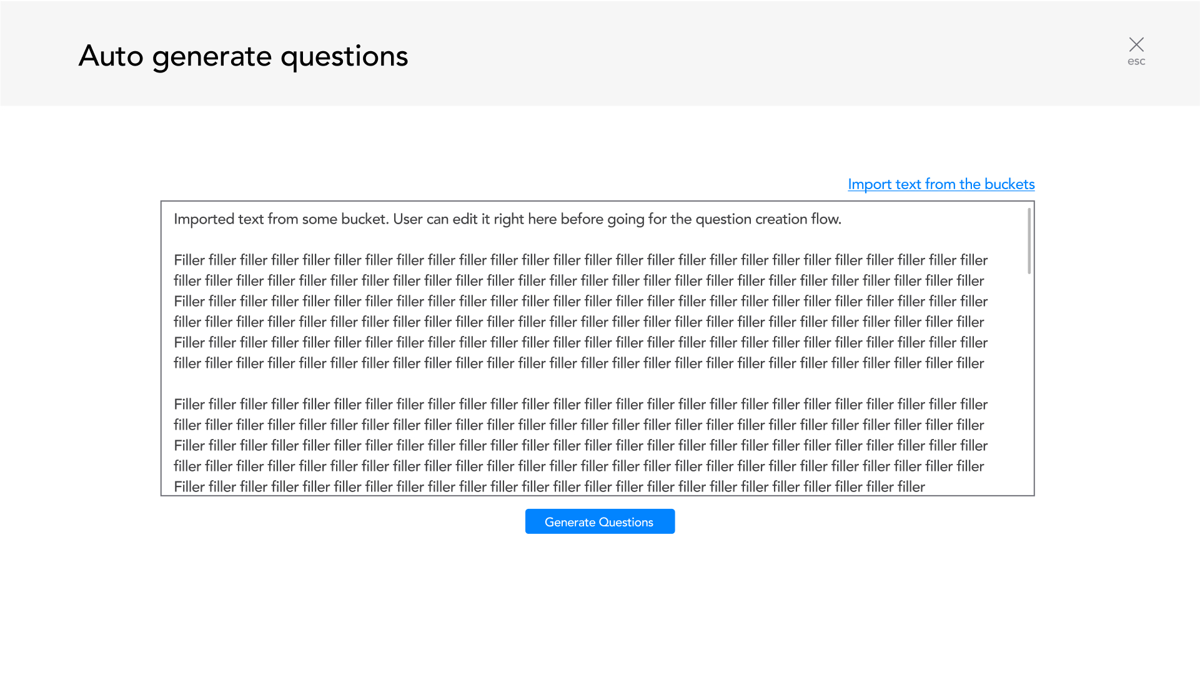This screenshot has width=1200, height=675.
Task: Place cursor at last visible Filler line
Action: [548, 486]
